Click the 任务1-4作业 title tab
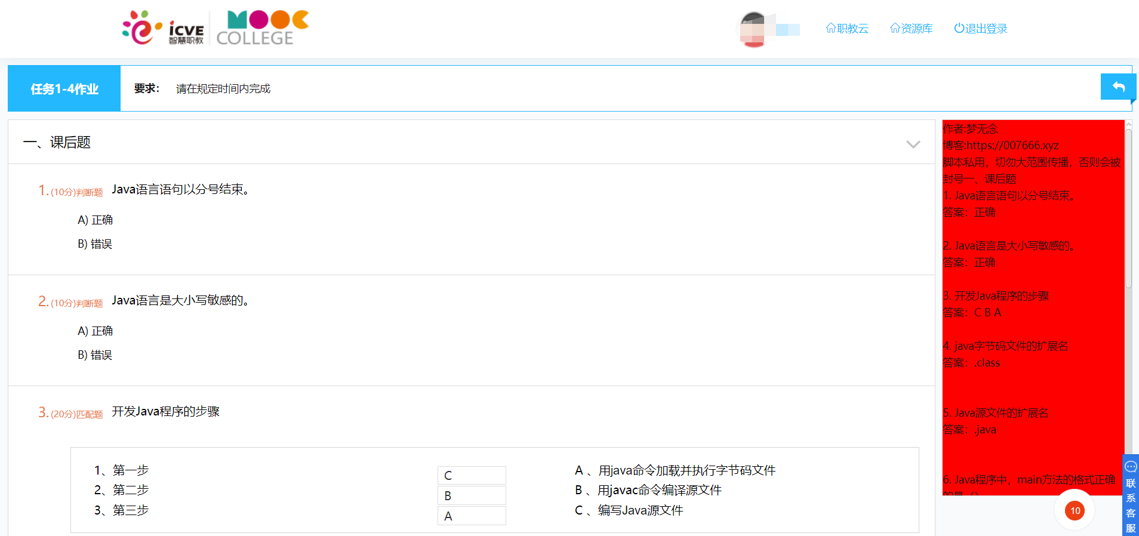Viewport: 1139px width, 536px height. click(64, 89)
